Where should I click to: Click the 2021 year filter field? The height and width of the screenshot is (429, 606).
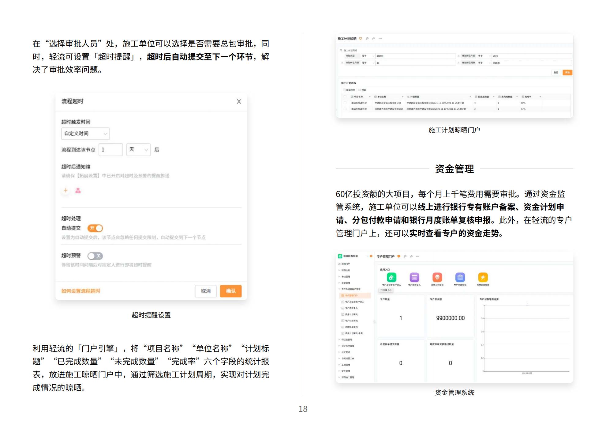[x=532, y=56]
